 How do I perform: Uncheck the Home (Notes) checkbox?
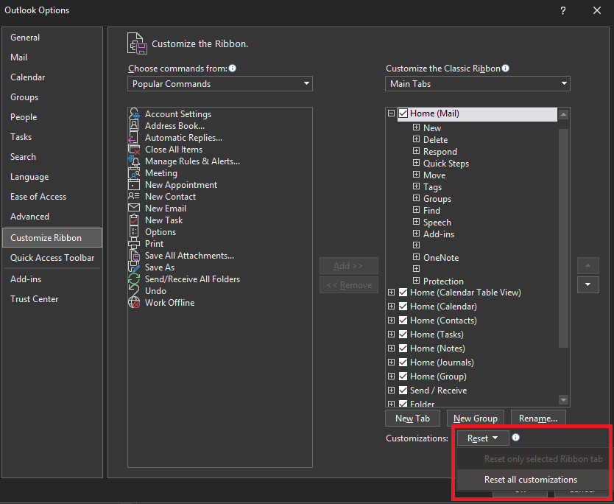pos(403,348)
